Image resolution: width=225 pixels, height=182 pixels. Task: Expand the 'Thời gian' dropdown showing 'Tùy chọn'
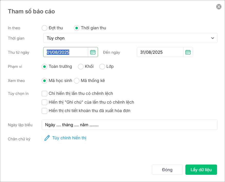pos(130,38)
